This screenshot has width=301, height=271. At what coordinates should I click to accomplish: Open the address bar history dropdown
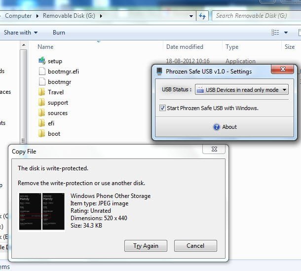coord(191,16)
